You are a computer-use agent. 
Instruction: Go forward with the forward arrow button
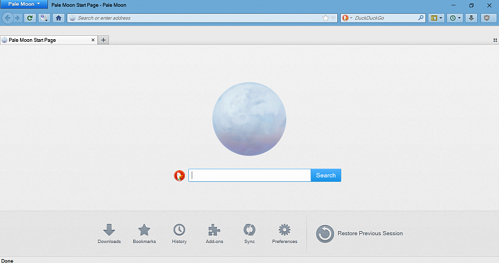point(17,18)
